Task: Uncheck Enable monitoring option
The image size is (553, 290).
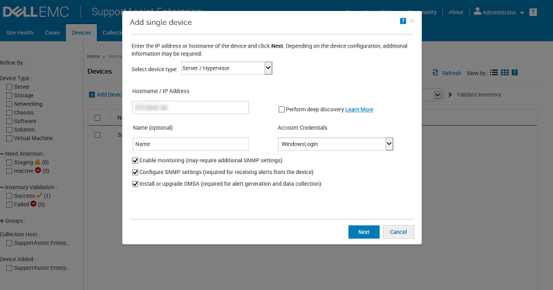Action: click(x=135, y=161)
